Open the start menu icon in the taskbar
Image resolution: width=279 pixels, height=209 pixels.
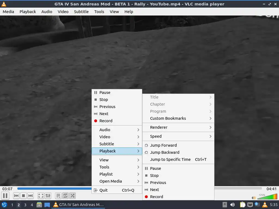(4, 205)
